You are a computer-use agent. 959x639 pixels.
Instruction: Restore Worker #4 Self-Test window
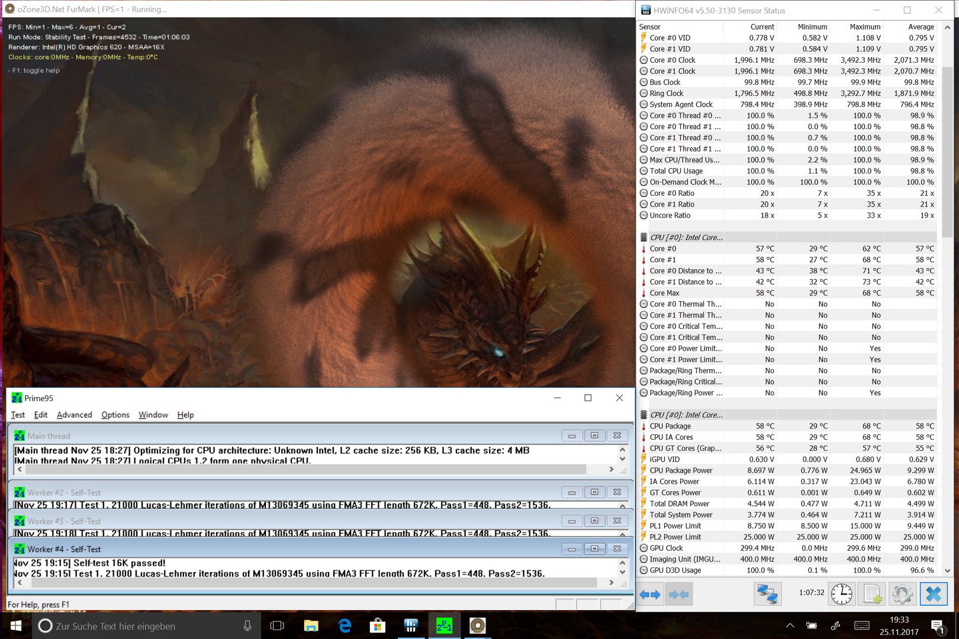pos(594,549)
